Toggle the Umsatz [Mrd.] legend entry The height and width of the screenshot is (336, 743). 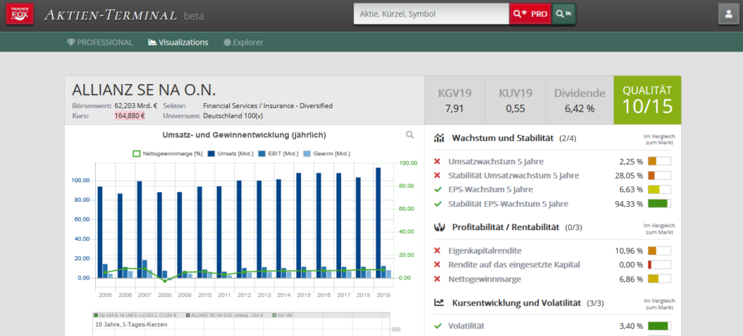230,154
